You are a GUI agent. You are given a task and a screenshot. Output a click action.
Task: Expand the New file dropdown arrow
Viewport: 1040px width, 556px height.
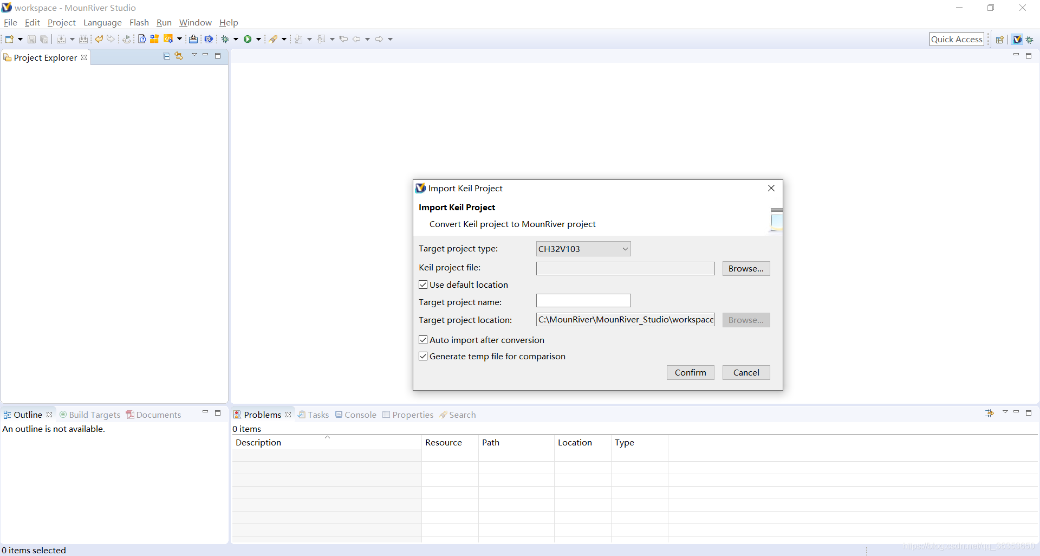[20, 39]
